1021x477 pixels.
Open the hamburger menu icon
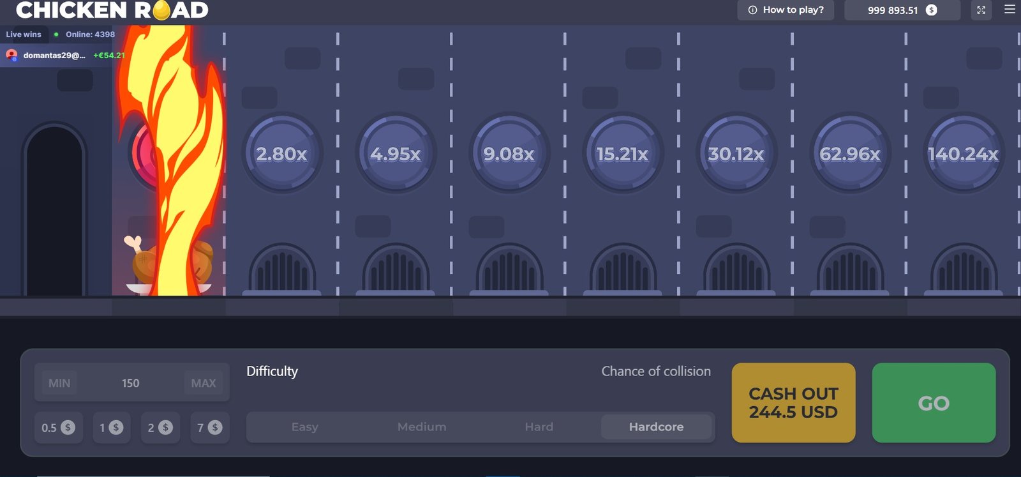coord(1010,10)
